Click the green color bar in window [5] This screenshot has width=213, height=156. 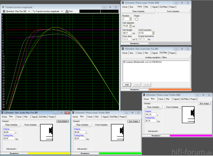click(120, 153)
